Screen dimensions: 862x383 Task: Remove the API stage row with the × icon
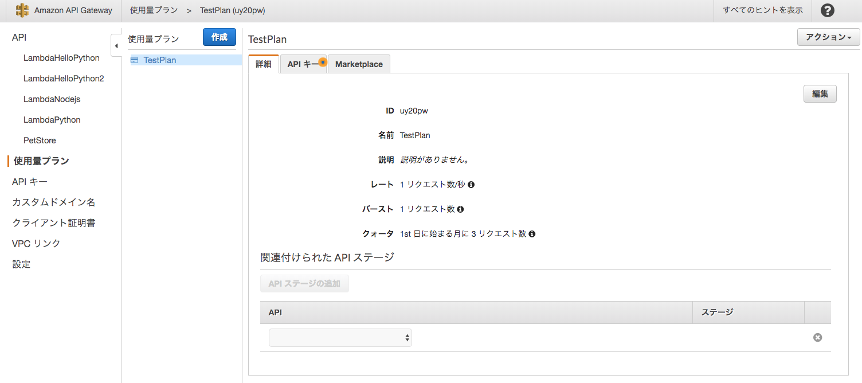click(817, 337)
